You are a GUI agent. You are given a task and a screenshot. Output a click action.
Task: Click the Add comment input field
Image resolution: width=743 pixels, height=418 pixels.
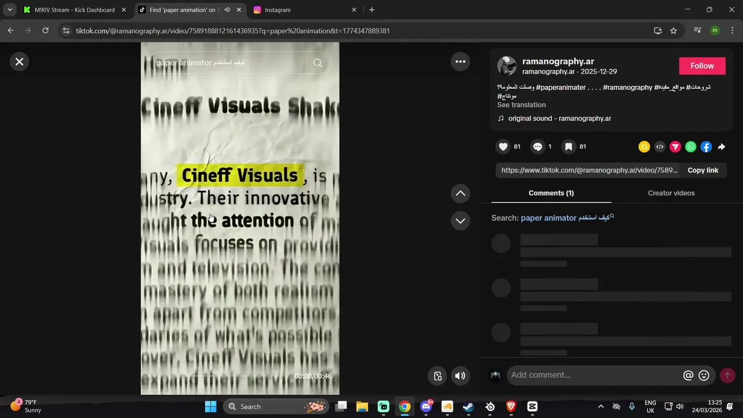594,376
